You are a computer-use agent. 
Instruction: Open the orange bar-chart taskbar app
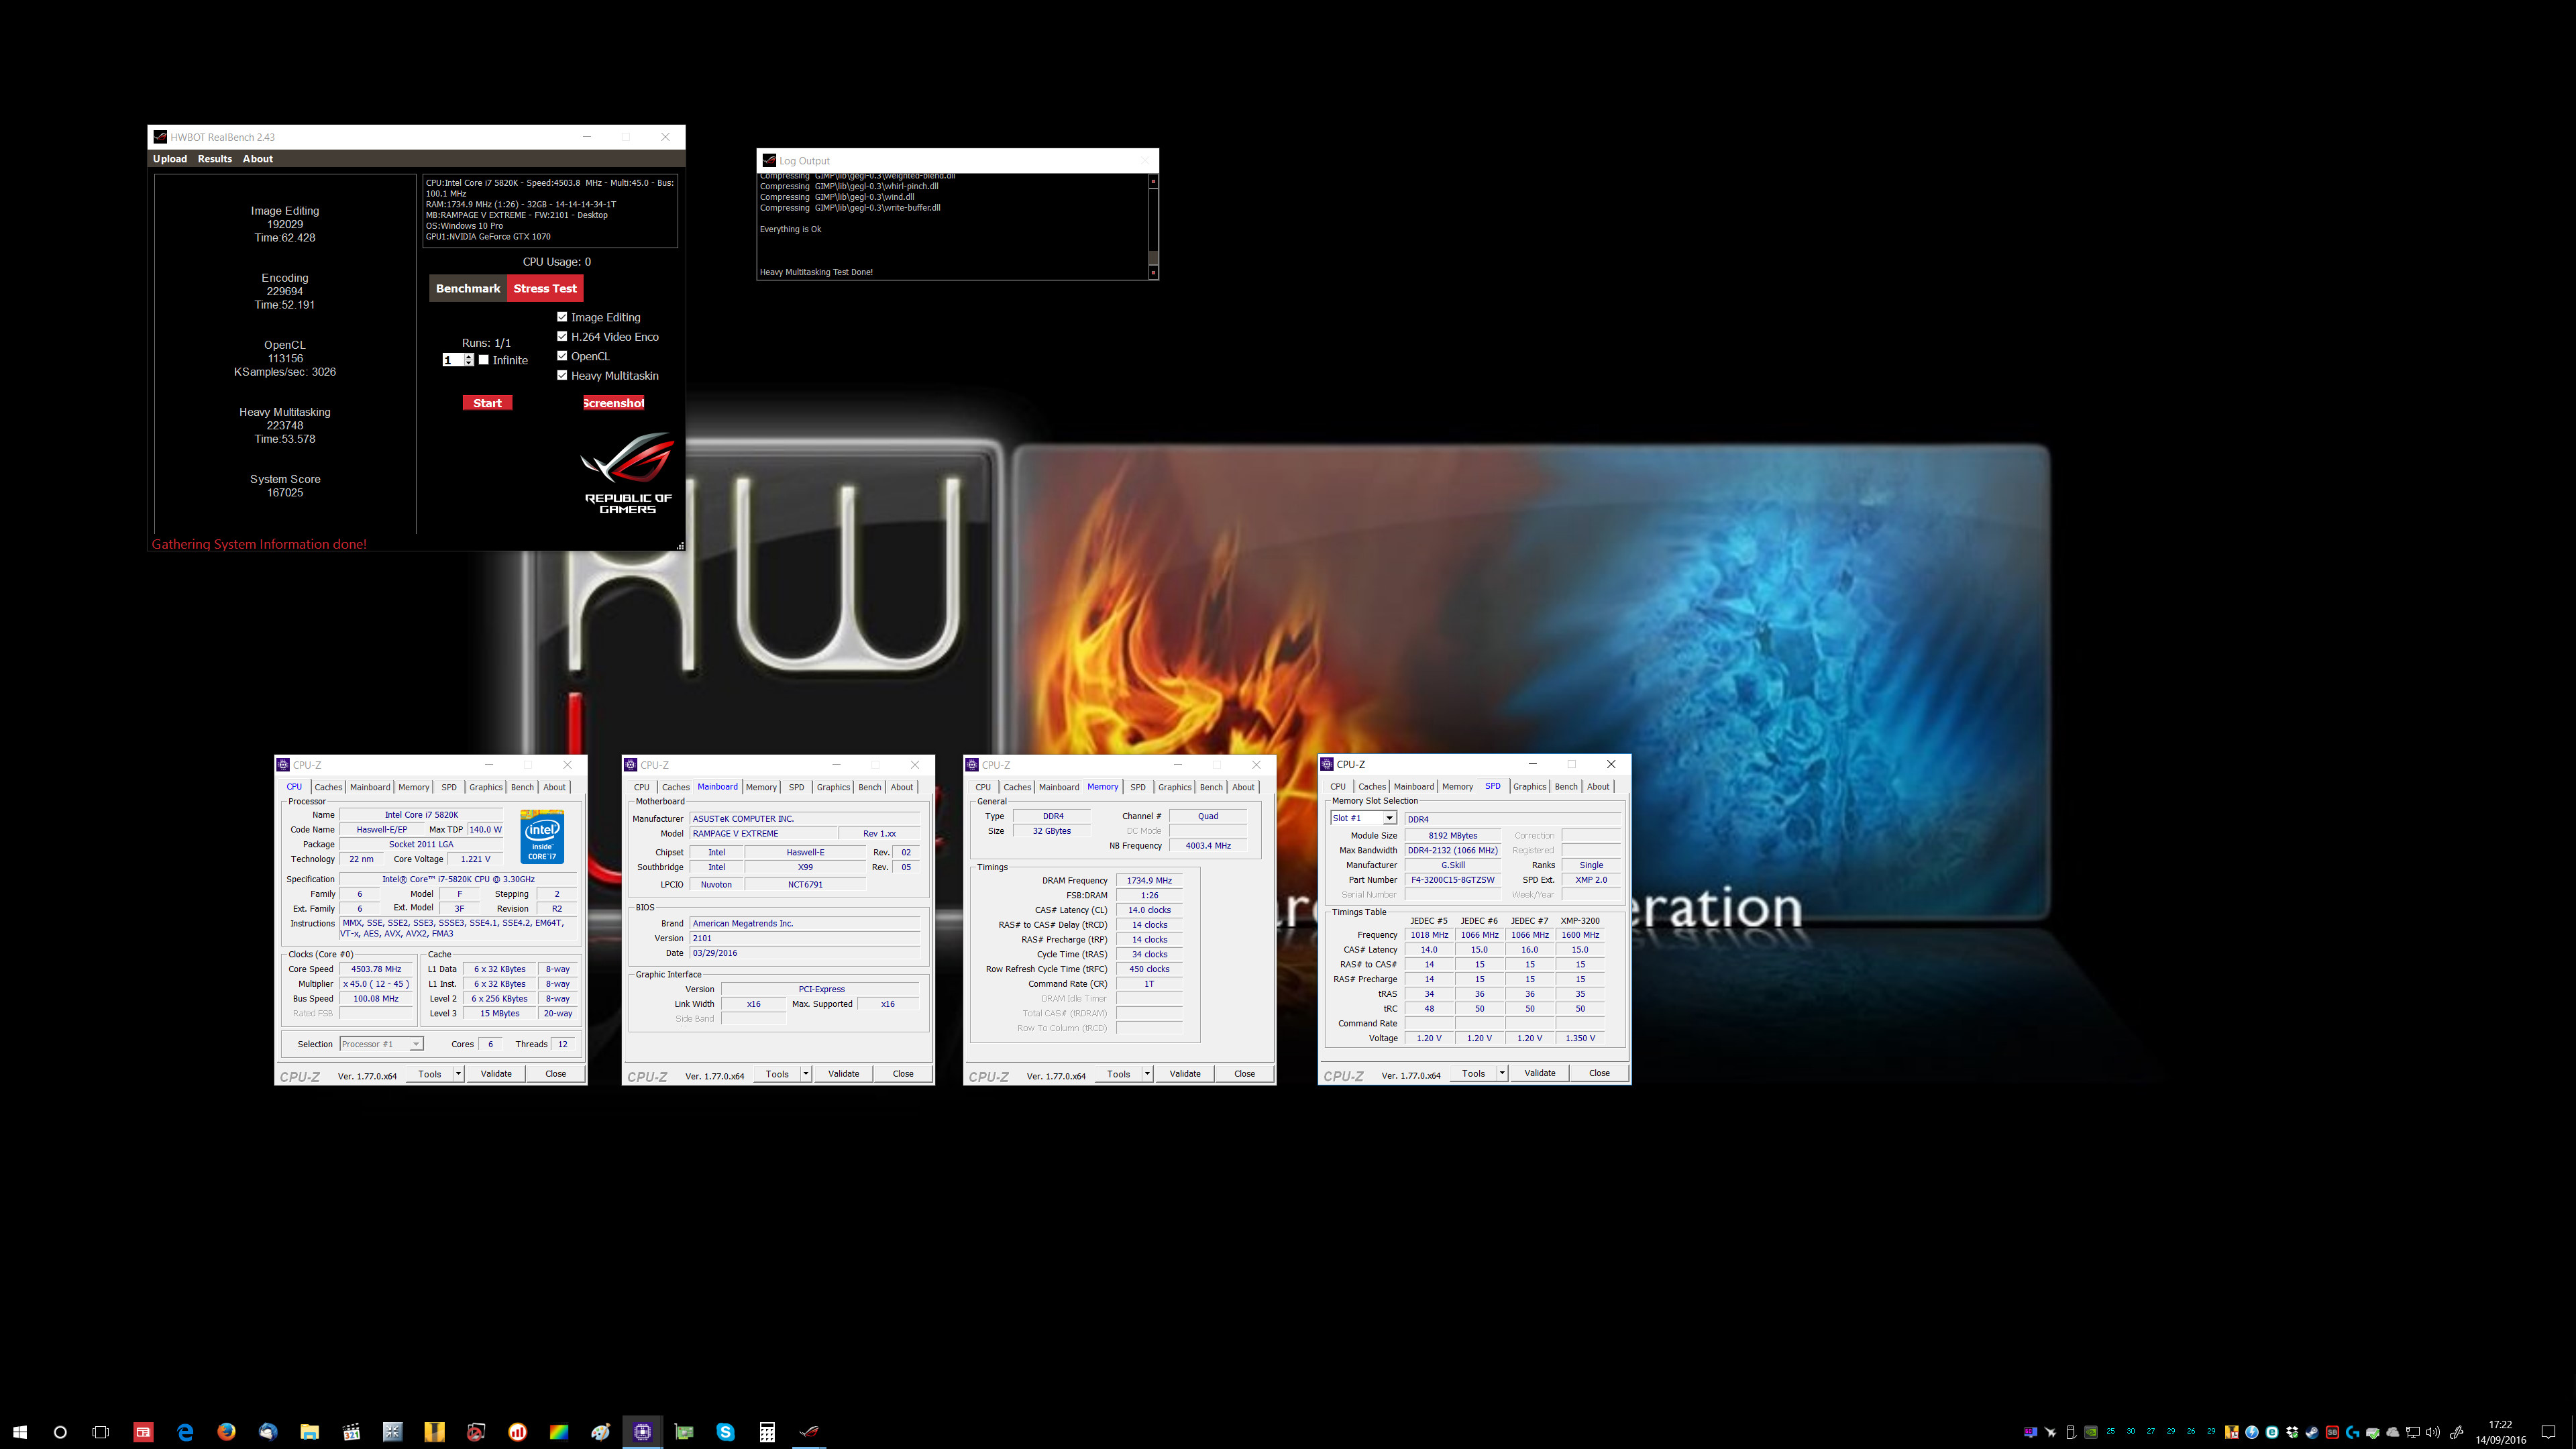517,1432
